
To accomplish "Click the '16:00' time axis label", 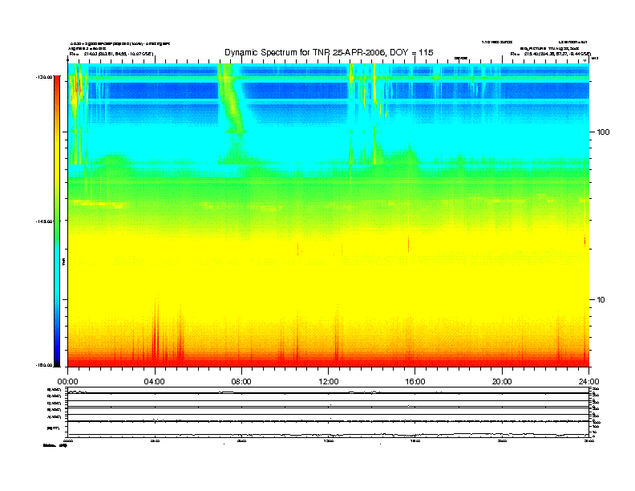I will 415,382.
